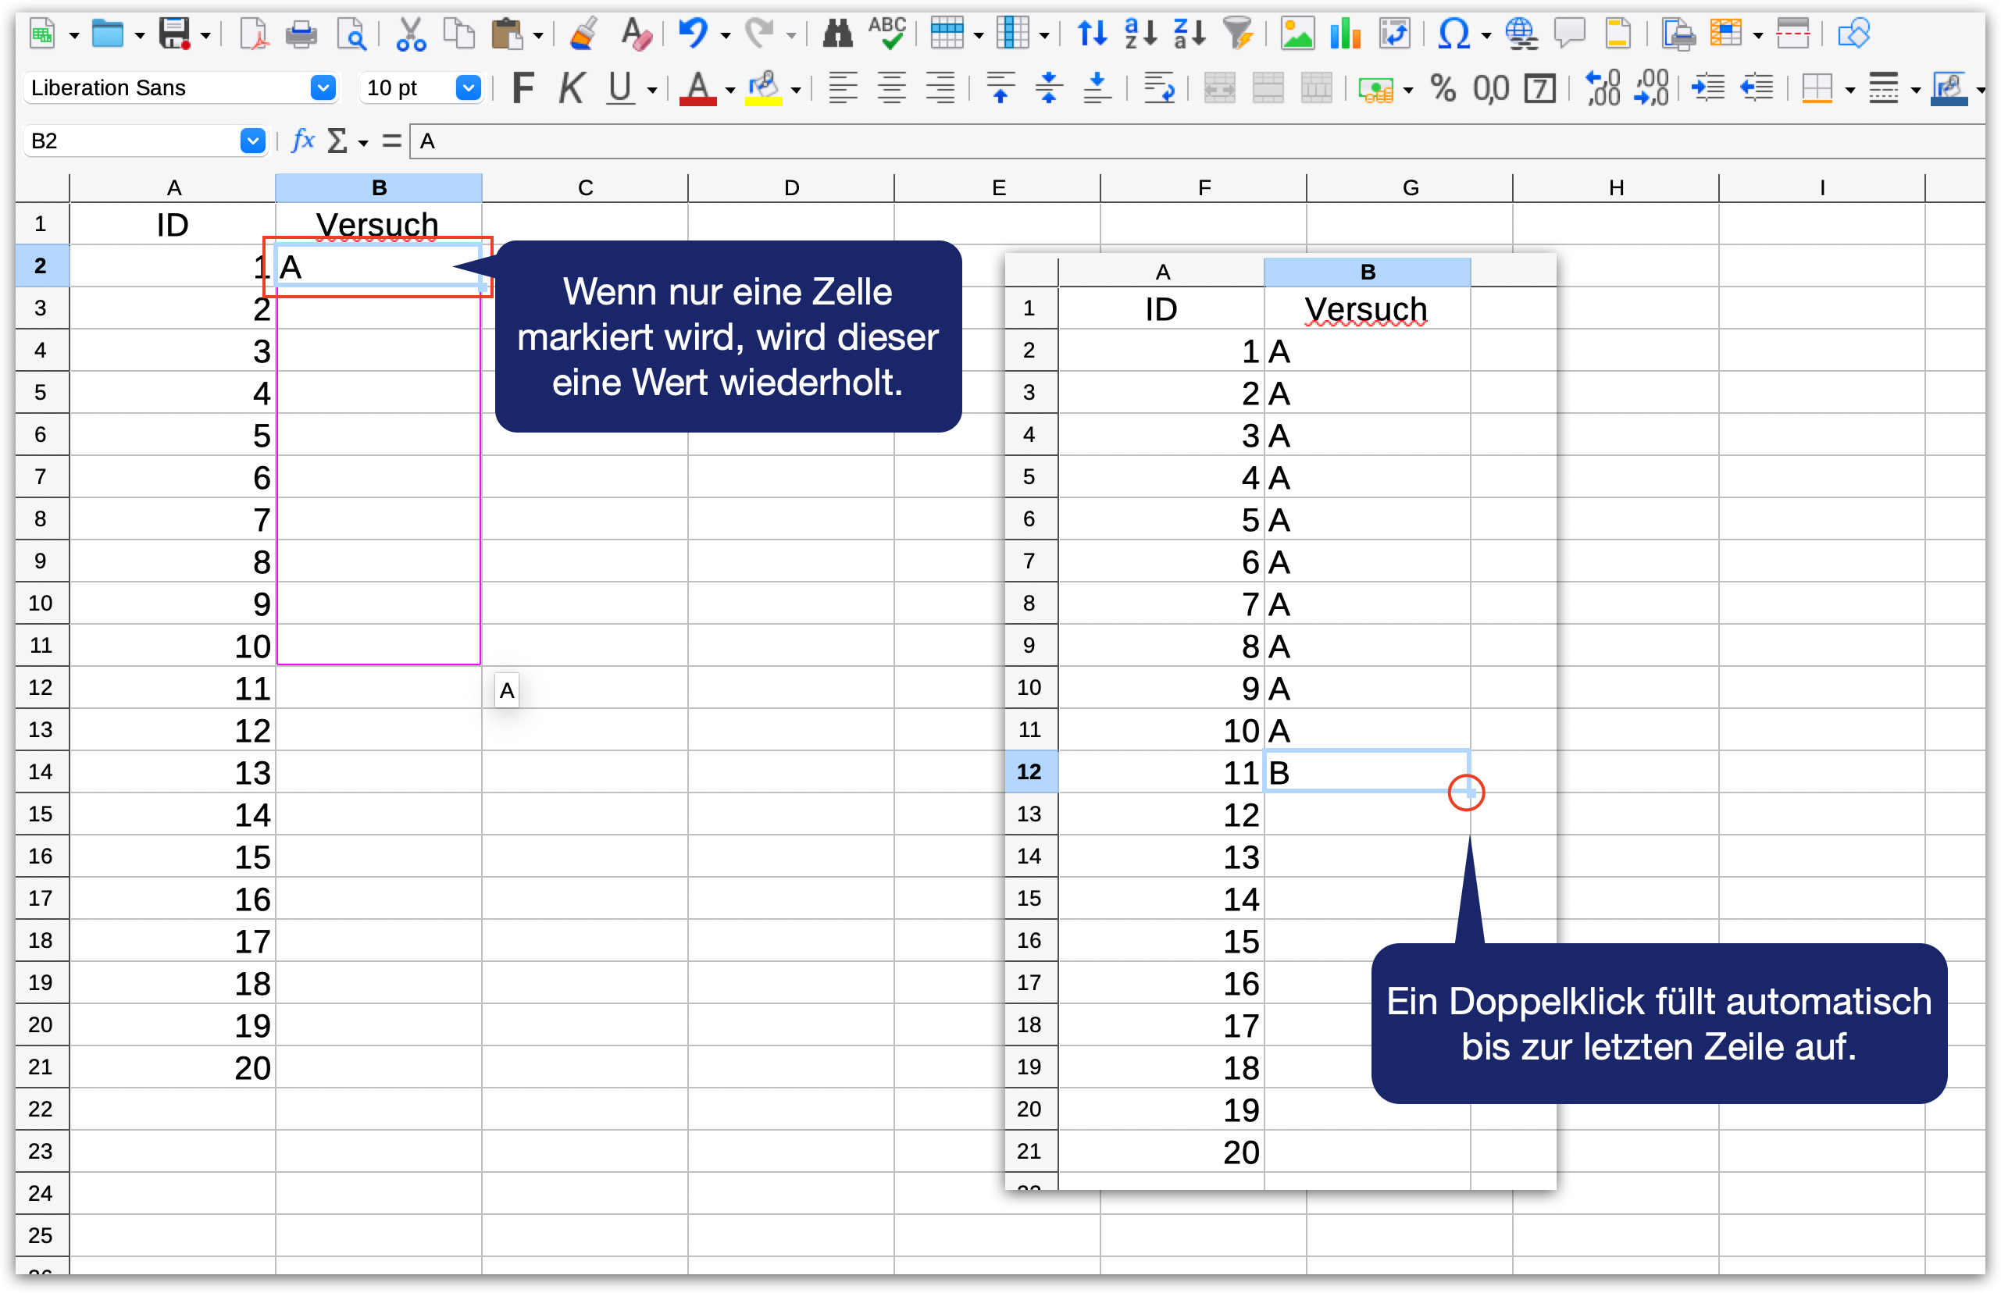2001x1293 pixels.
Task: Click the Insert Image icon
Action: click(1297, 34)
